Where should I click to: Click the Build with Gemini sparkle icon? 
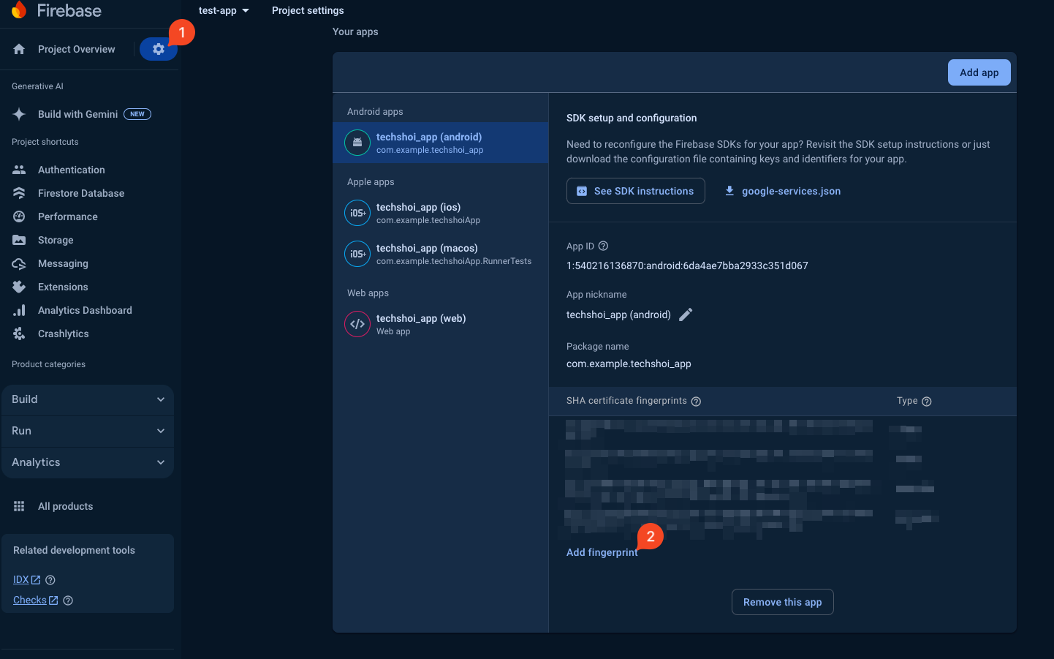pyautogui.click(x=19, y=114)
